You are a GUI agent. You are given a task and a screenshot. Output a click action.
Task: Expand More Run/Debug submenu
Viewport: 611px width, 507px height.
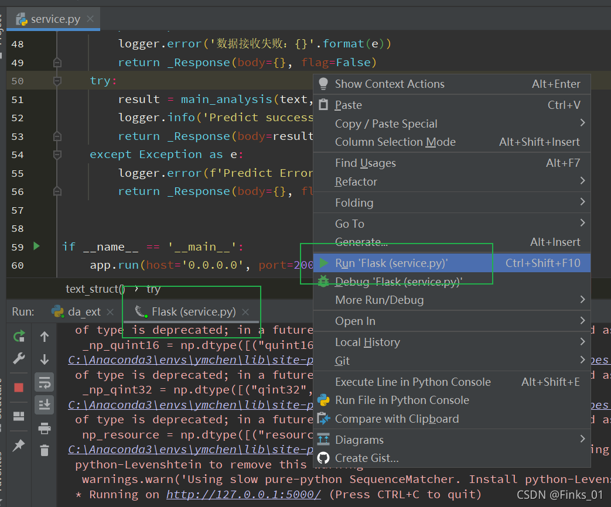coord(452,300)
